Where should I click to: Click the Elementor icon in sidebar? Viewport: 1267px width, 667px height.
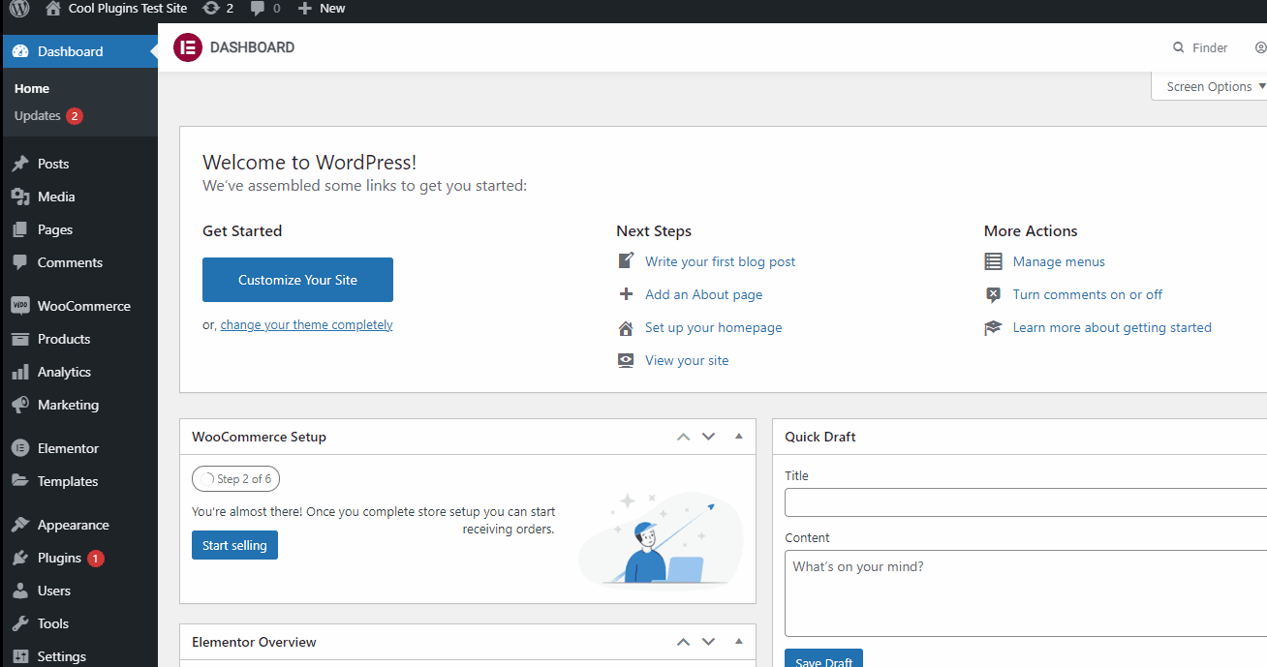(20, 448)
